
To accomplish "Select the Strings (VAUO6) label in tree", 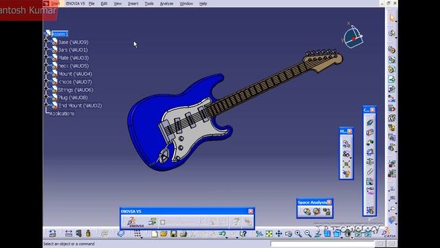I will 76,90.
